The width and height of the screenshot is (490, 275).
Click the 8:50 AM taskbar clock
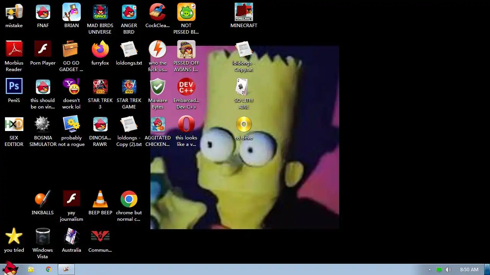click(x=469, y=270)
